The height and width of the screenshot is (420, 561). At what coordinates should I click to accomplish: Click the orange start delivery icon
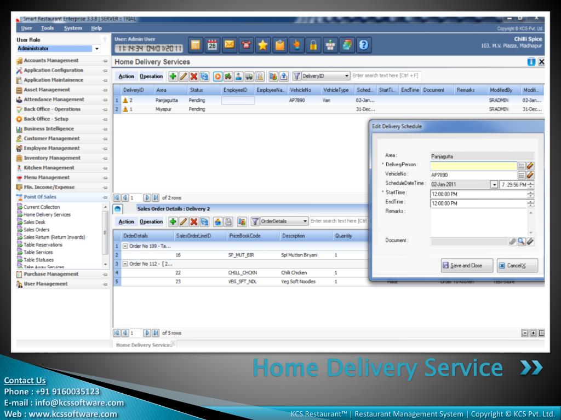pos(217,76)
